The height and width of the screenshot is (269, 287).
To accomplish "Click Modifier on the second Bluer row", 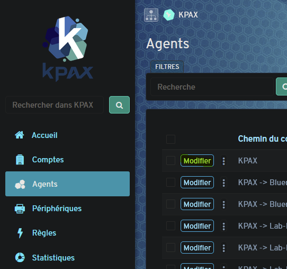I will [197, 204].
